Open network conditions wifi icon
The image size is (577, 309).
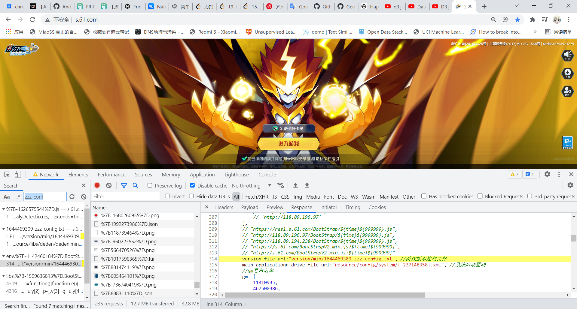pos(281,185)
